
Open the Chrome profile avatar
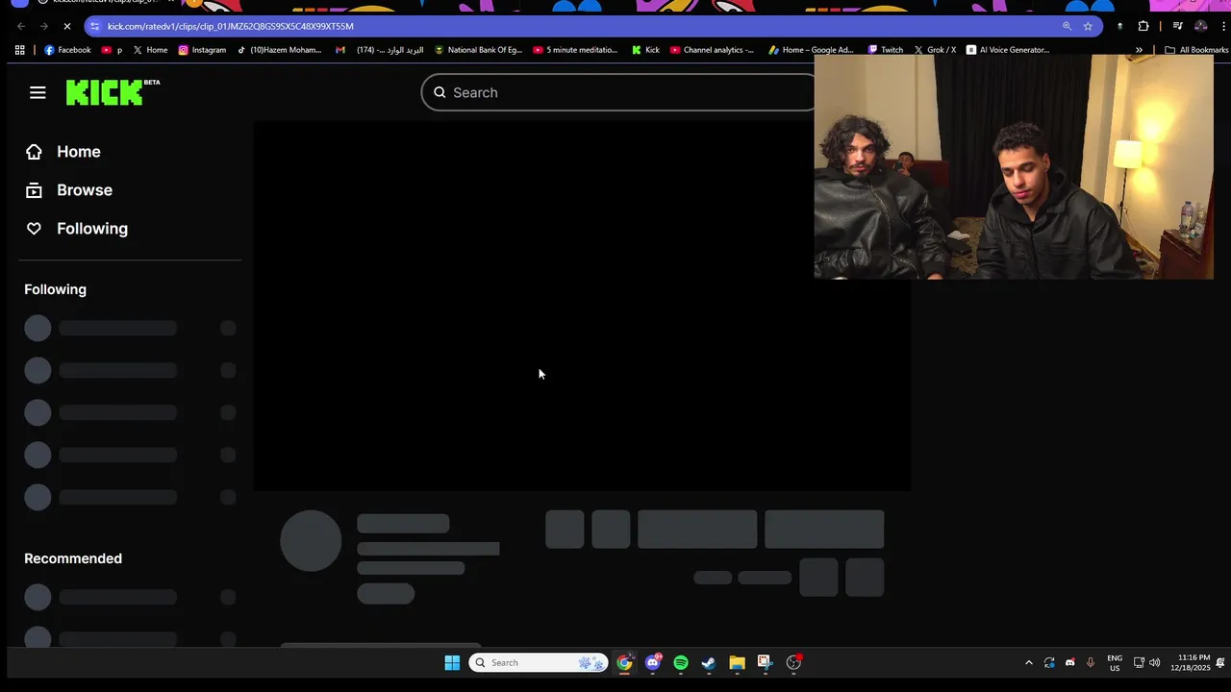click(x=1200, y=26)
